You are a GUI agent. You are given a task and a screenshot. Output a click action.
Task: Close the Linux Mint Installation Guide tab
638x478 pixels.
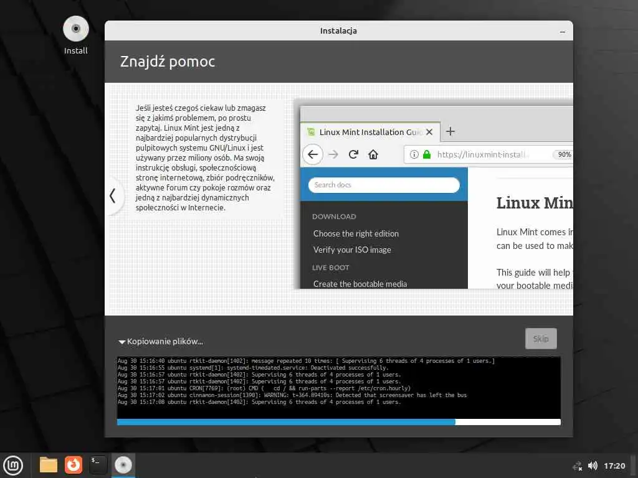click(x=429, y=132)
